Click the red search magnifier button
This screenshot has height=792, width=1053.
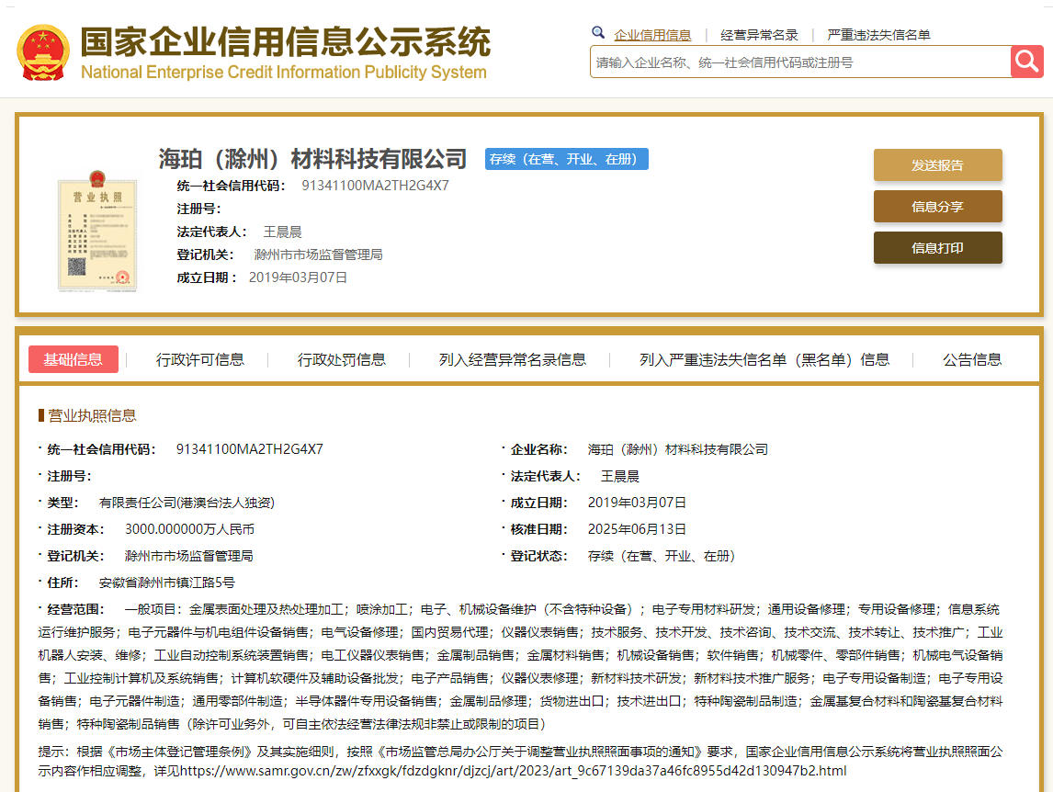point(1026,62)
